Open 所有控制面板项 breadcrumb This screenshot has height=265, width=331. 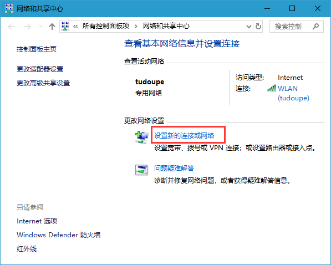point(106,26)
